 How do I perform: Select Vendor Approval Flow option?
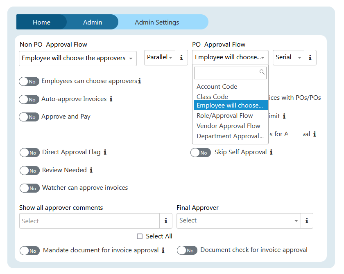coord(228,126)
